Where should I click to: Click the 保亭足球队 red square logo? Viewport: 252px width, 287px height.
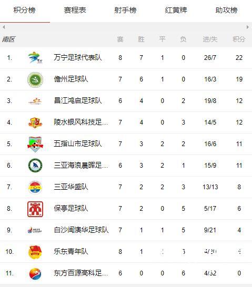point(35,209)
